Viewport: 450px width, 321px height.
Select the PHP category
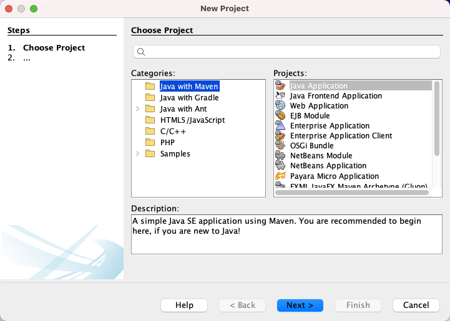tap(168, 143)
